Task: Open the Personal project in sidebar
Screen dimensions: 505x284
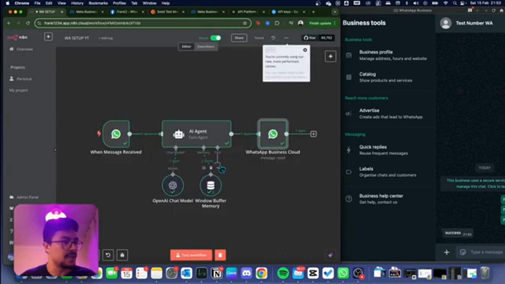Action: click(24, 79)
